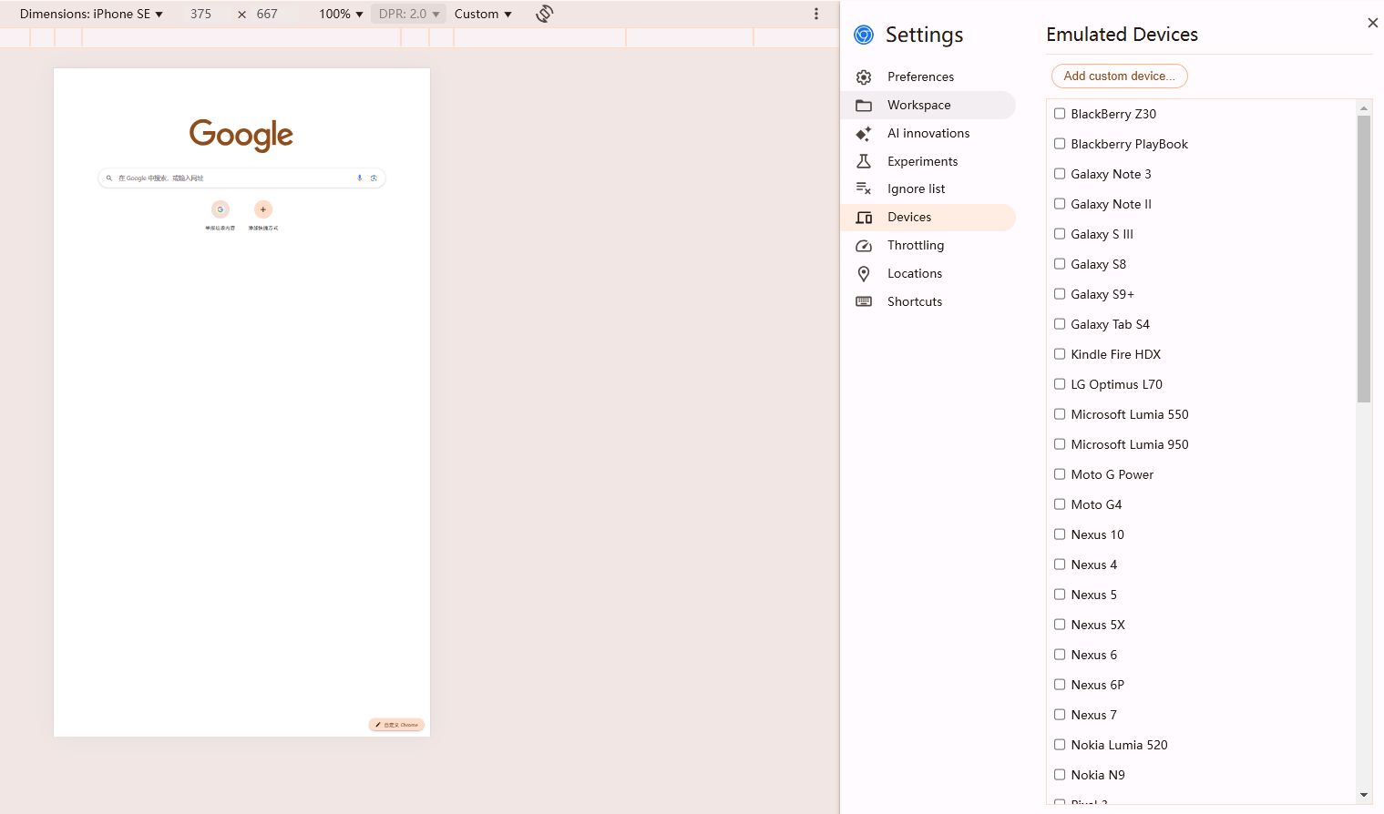Click the Ignore list icon
This screenshot has height=814, width=1384.
tap(864, 188)
